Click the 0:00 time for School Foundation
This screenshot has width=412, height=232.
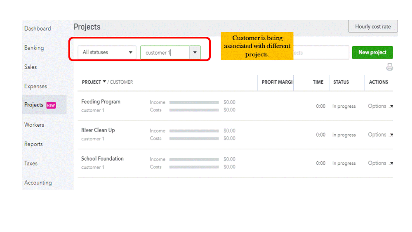pos(320,163)
